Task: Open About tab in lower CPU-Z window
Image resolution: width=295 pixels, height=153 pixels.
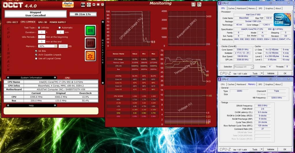Action: point(278,85)
